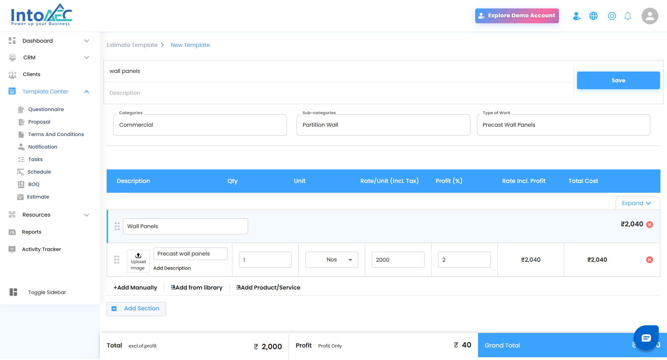The width and height of the screenshot is (667, 360).
Task: Collapse the Template Center chevron
Action: point(87,92)
